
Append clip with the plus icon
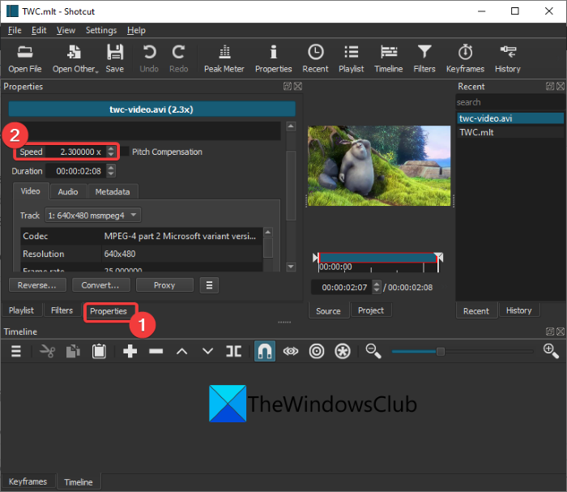tap(130, 351)
